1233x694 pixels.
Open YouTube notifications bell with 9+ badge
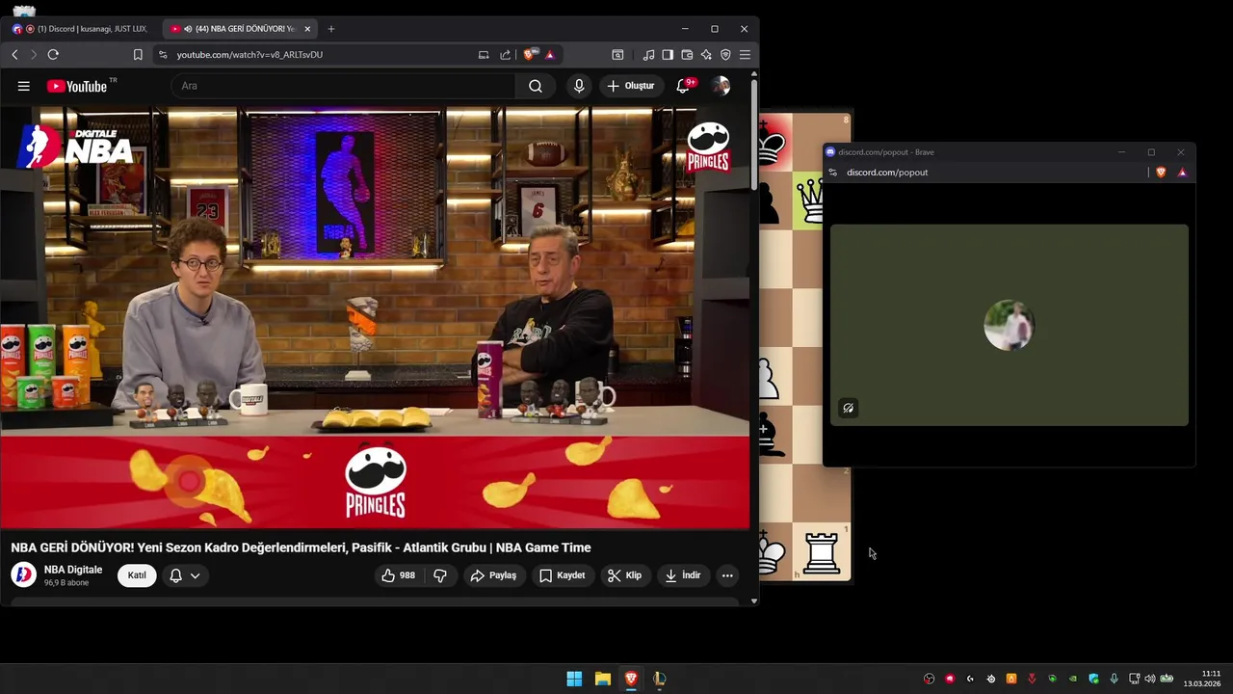point(683,86)
